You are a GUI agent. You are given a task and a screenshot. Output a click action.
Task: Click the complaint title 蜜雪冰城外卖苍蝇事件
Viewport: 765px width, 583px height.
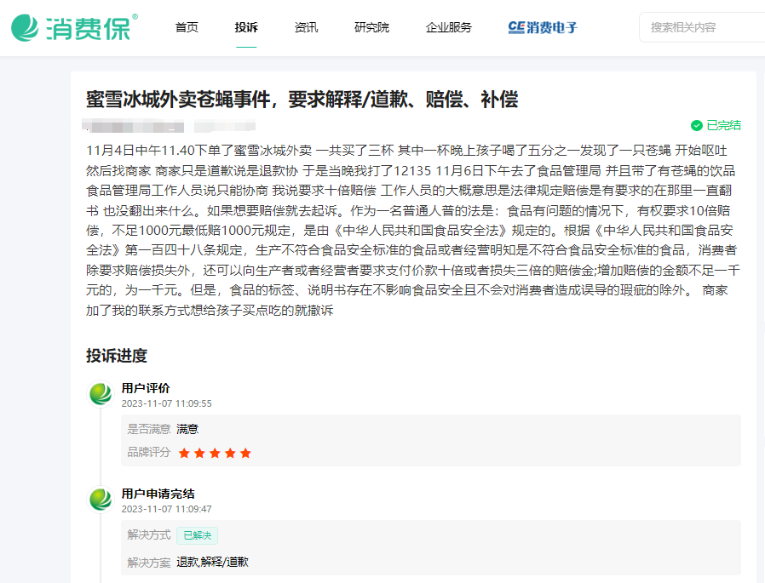click(302, 100)
